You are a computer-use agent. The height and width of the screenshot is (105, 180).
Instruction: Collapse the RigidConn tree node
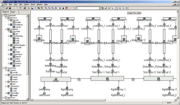(x=6, y=82)
